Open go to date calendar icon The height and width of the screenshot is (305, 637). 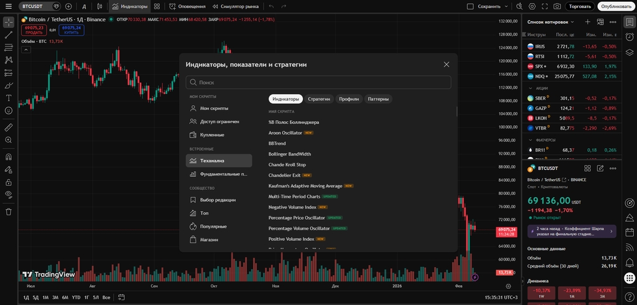(x=121, y=298)
